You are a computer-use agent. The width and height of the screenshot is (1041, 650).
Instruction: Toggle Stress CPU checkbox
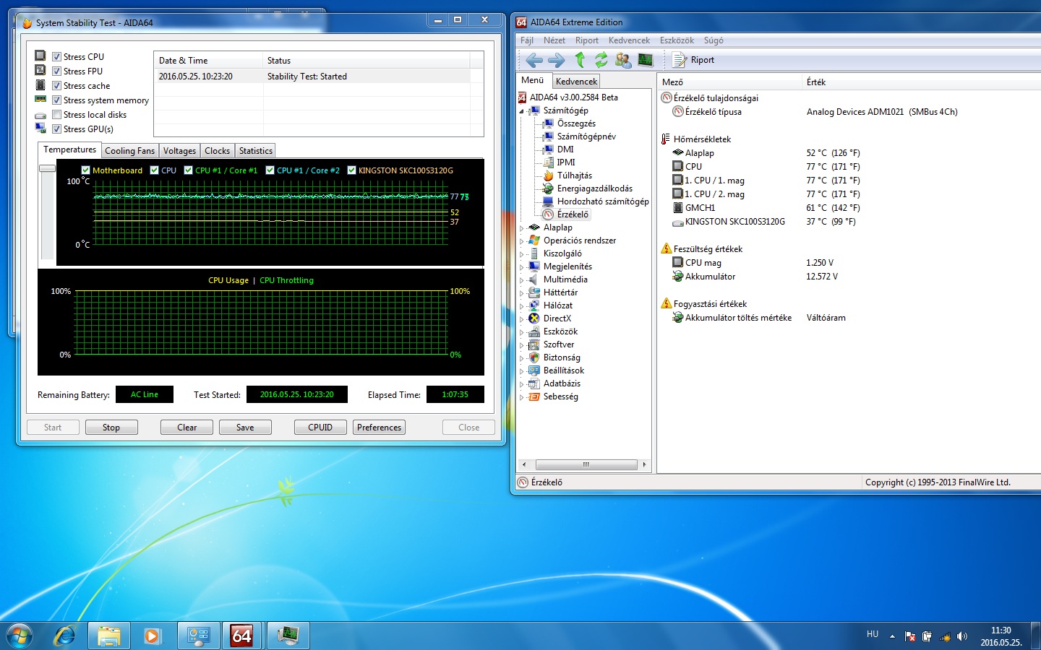(x=56, y=57)
